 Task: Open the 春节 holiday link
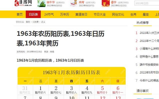click(114, 2)
